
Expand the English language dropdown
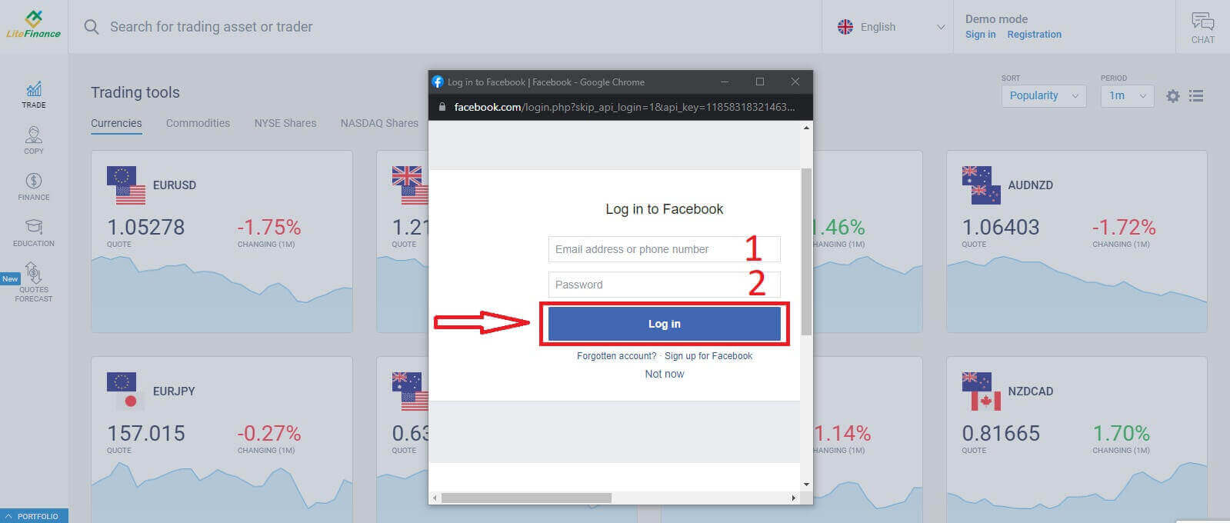click(x=891, y=27)
